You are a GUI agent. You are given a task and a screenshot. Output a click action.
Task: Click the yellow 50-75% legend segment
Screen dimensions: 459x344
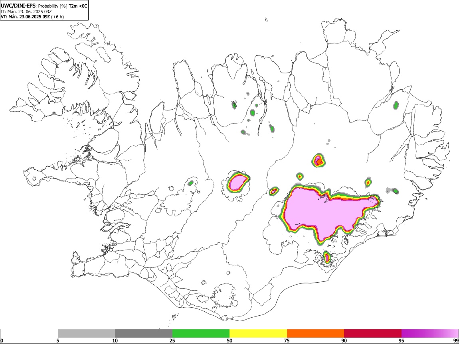pos(258,334)
